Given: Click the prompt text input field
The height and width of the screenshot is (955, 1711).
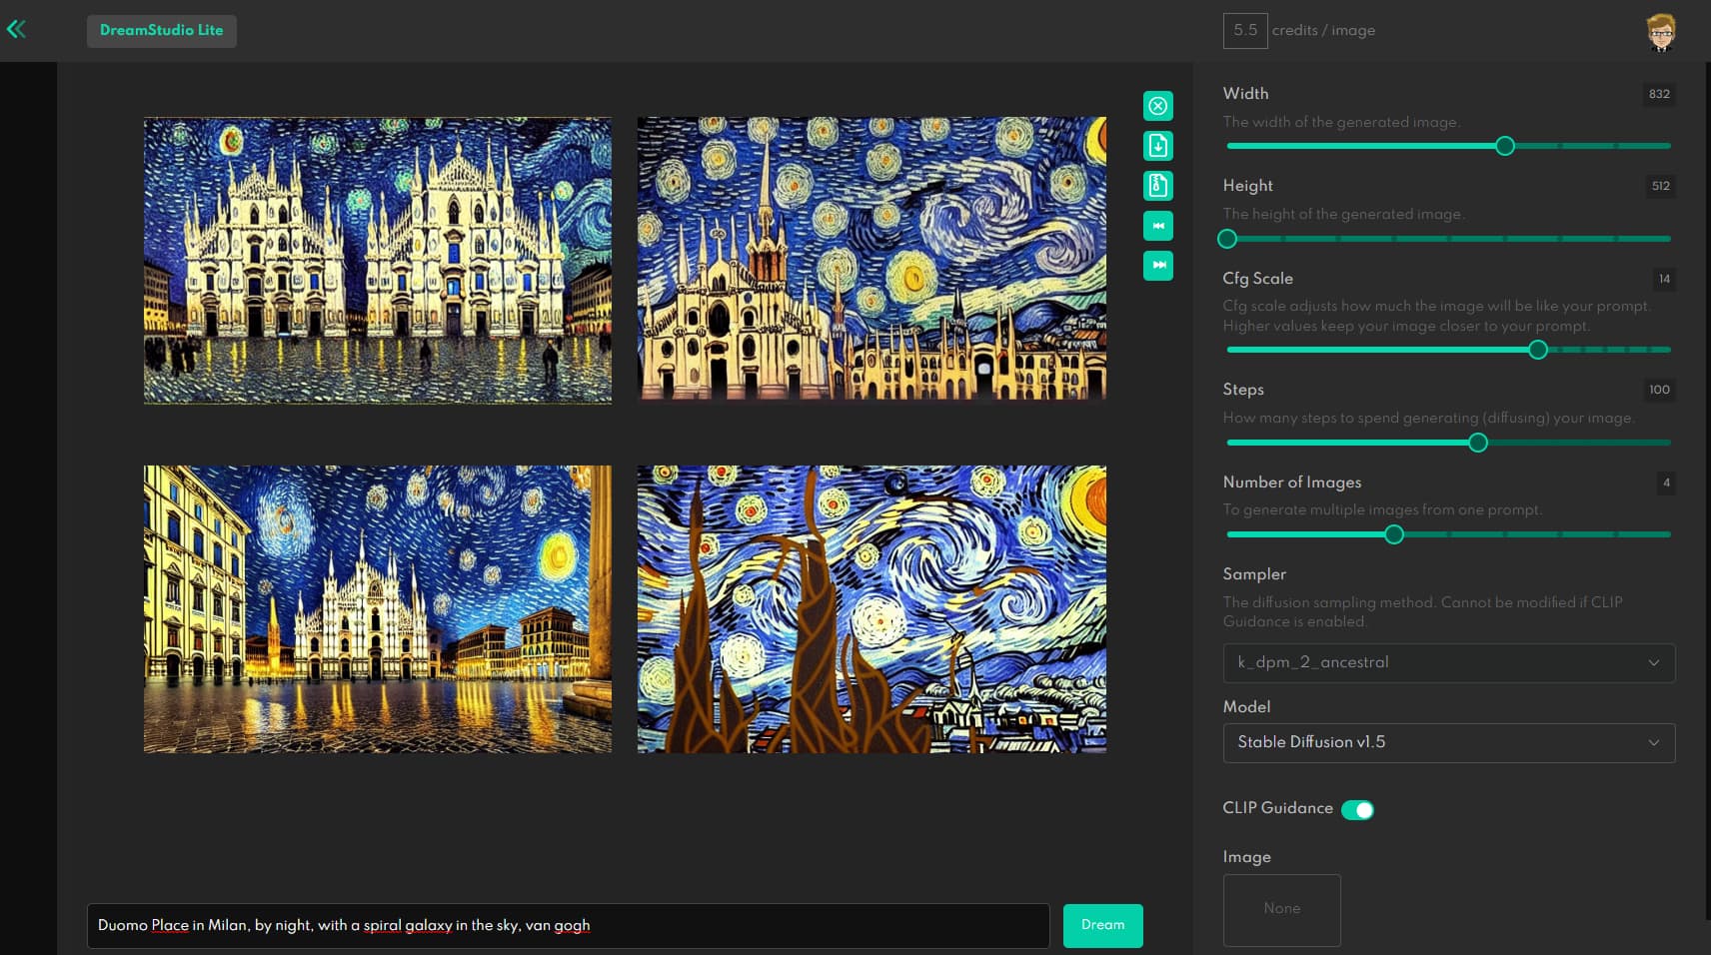Looking at the screenshot, I should click(x=568, y=926).
